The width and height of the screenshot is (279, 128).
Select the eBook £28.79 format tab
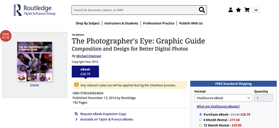click(x=85, y=72)
